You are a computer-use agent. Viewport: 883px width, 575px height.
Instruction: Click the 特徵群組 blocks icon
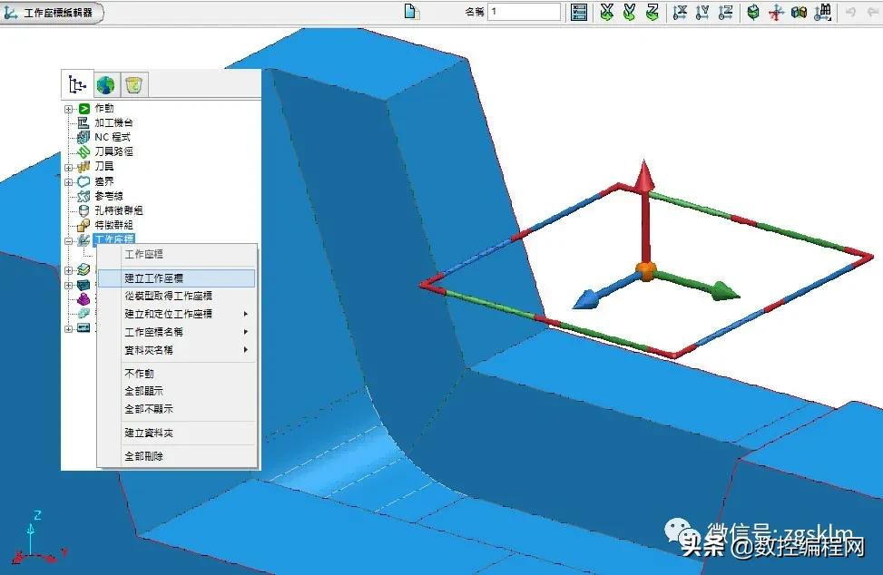point(83,225)
